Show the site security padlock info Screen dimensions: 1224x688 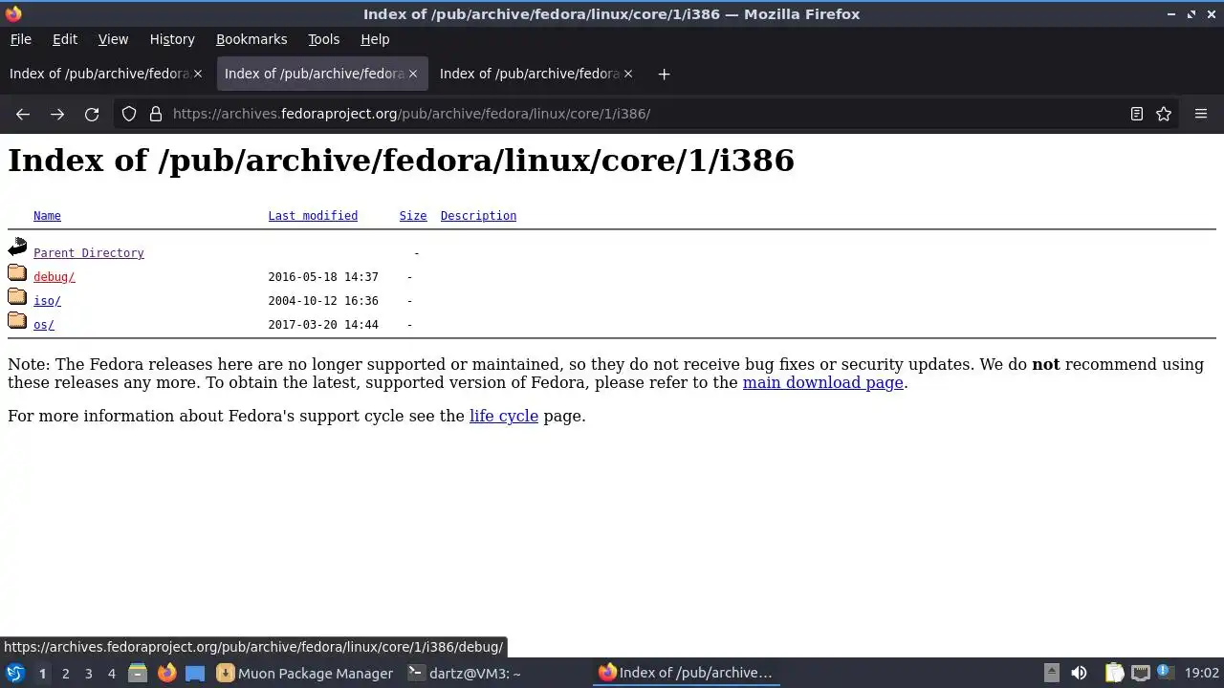(156, 114)
